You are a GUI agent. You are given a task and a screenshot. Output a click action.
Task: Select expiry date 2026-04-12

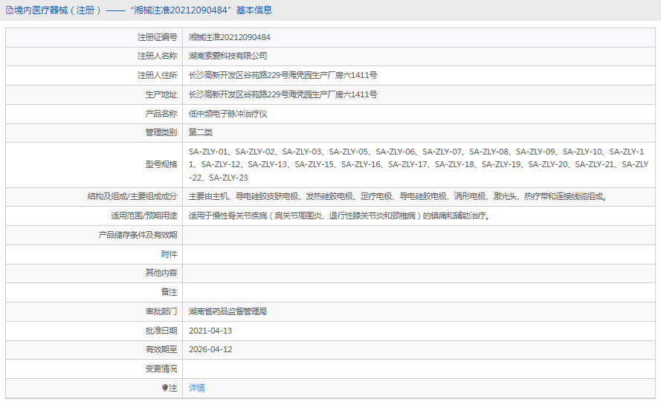coord(210,350)
